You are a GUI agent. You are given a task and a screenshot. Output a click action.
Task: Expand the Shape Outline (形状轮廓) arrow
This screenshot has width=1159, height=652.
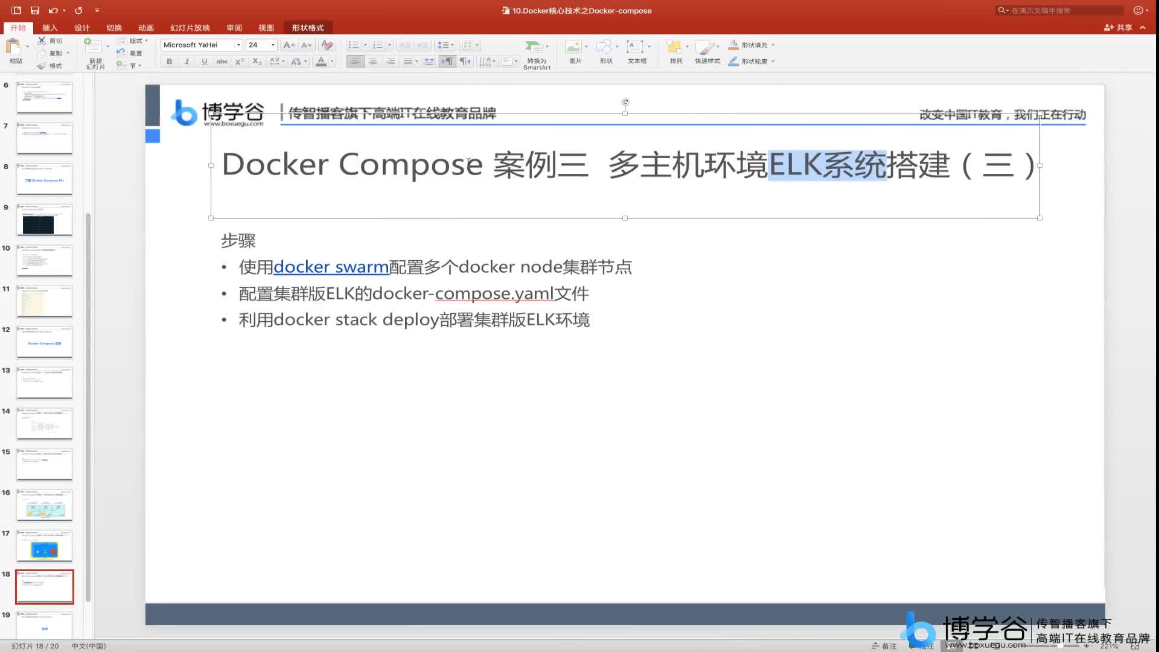(x=773, y=61)
